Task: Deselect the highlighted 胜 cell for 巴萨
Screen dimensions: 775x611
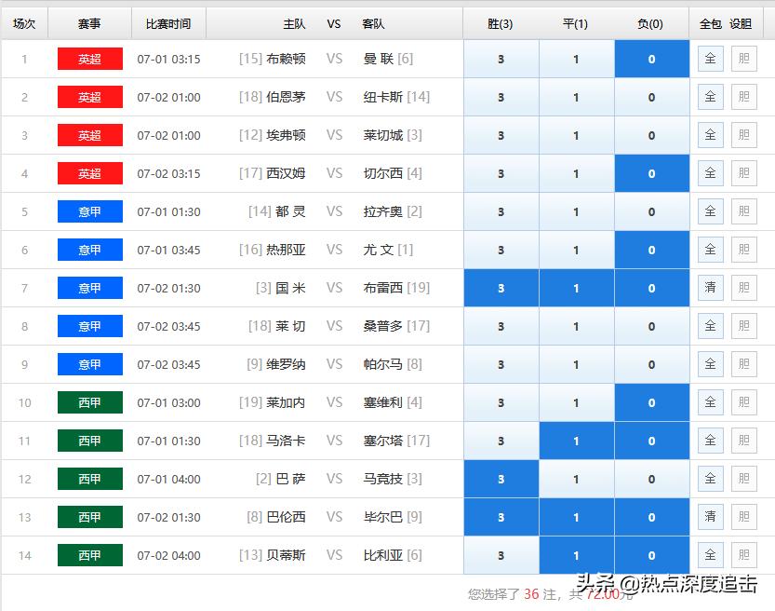Action: pyautogui.click(x=501, y=479)
